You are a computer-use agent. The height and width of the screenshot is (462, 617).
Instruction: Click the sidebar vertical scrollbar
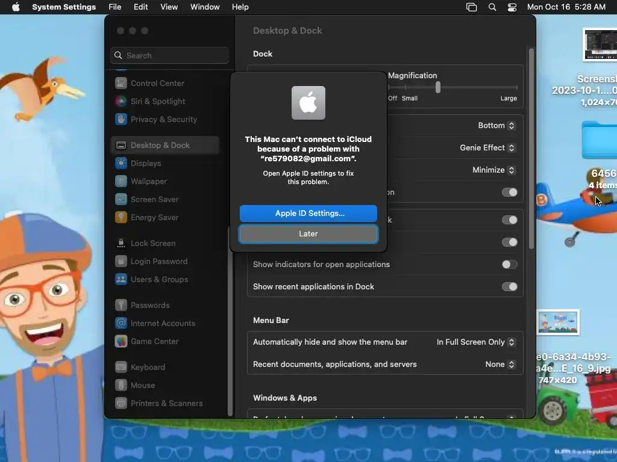[230, 321]
